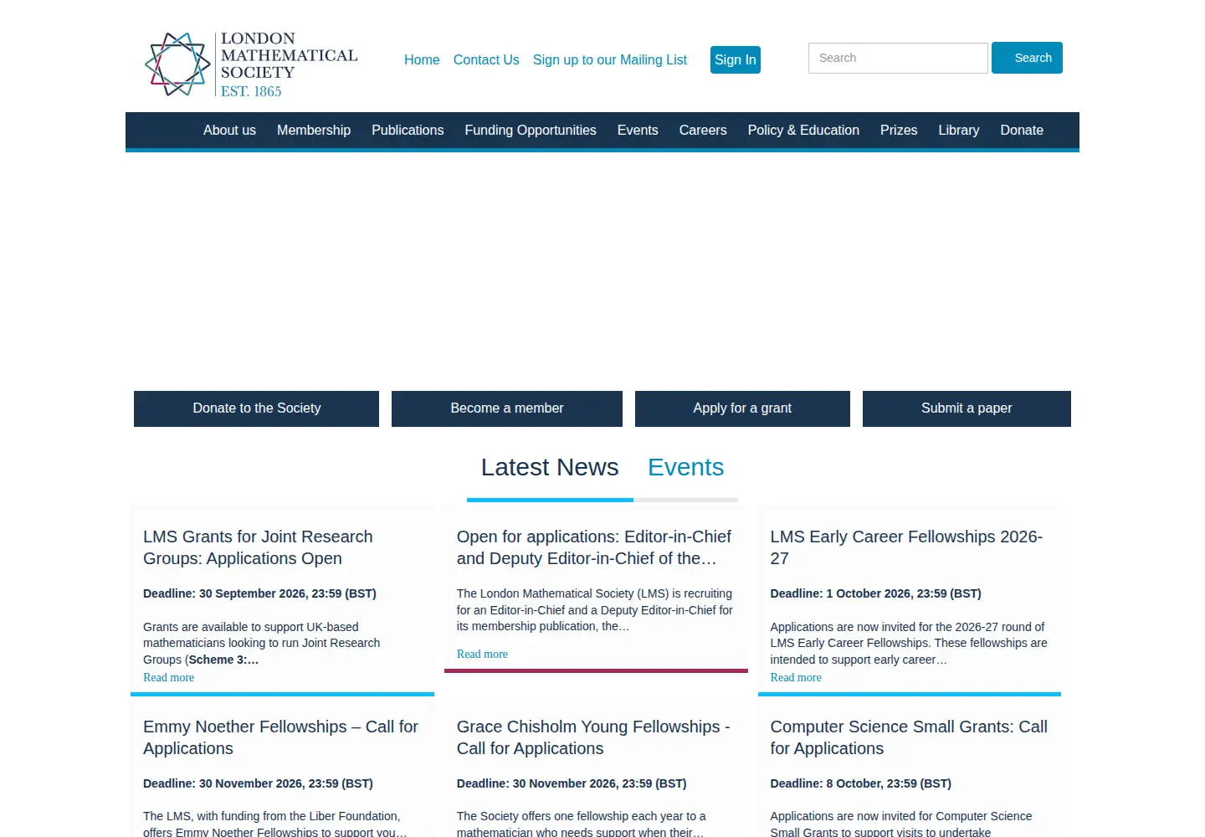
Task: Open the Membership menu
Action: click(314, 131)
